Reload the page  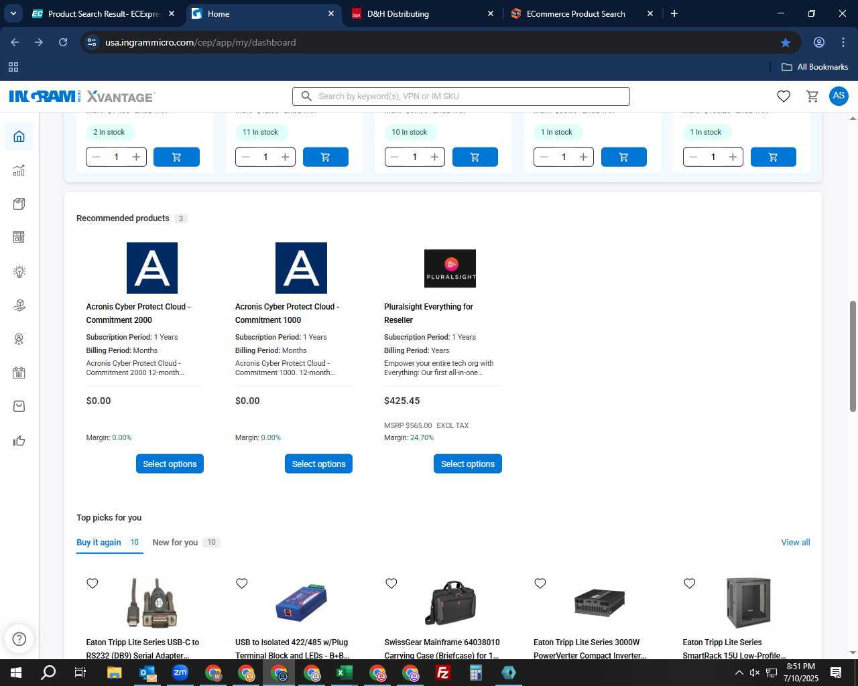point(63,42)
